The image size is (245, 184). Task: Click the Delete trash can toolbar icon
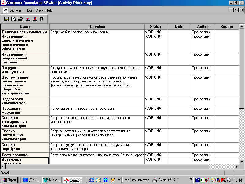42,19
